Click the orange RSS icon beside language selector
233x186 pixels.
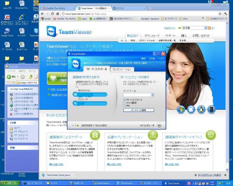pyautogui.click(x=209, y=28)
